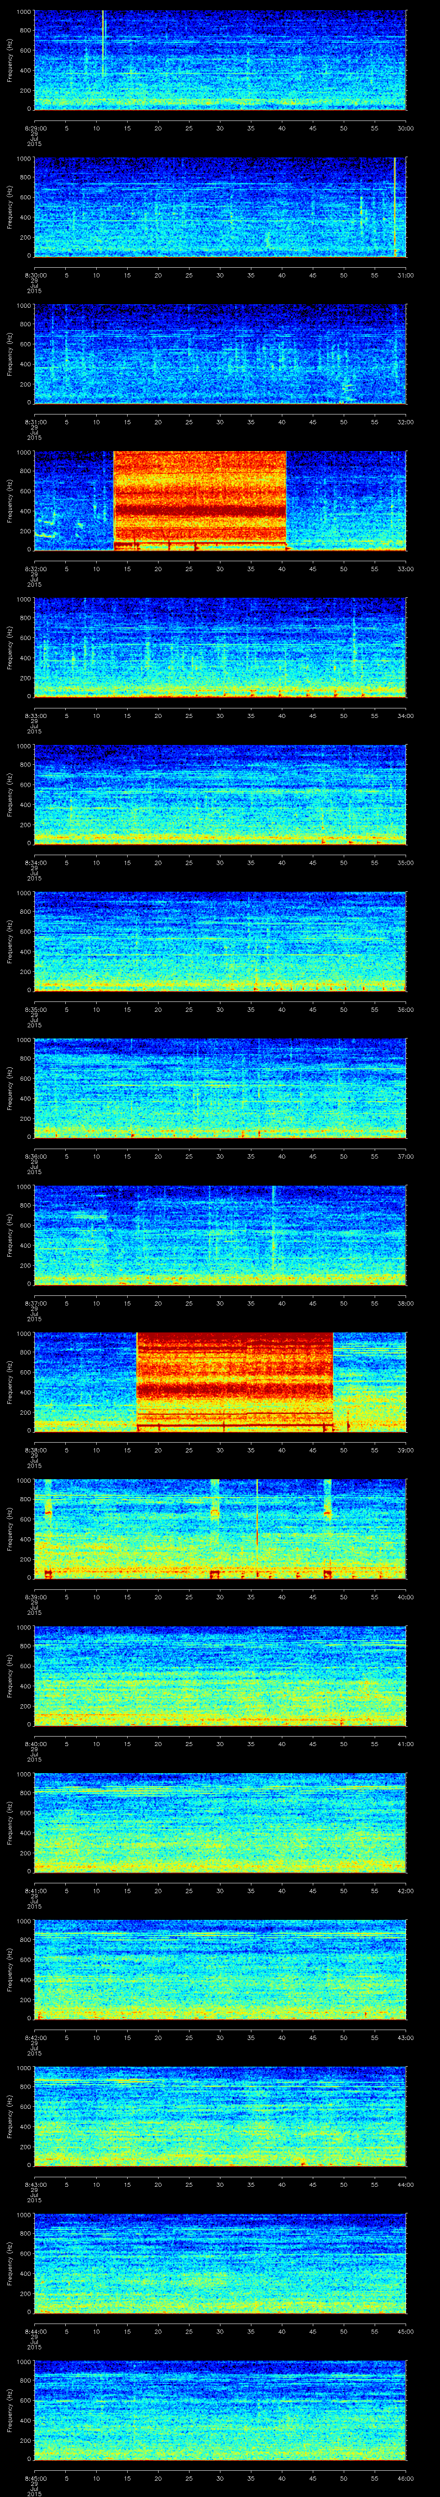
Task: Click the 30-second tick label under 8:32:00 panel
Action: coord(220,569)
